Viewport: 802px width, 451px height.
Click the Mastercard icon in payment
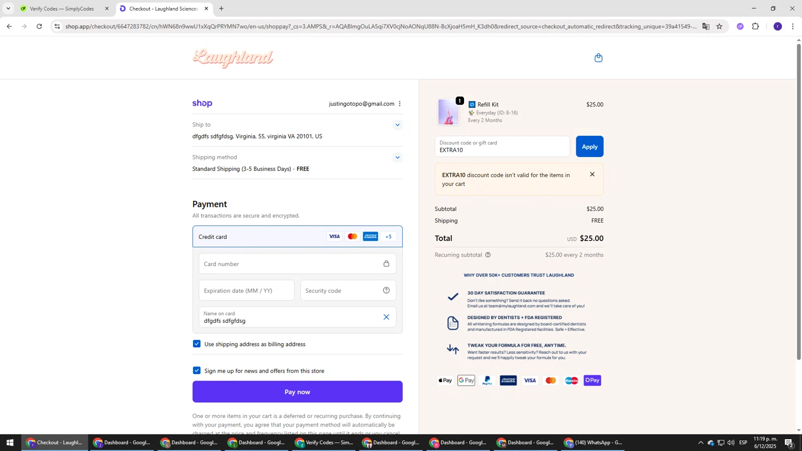coord(352,237)
